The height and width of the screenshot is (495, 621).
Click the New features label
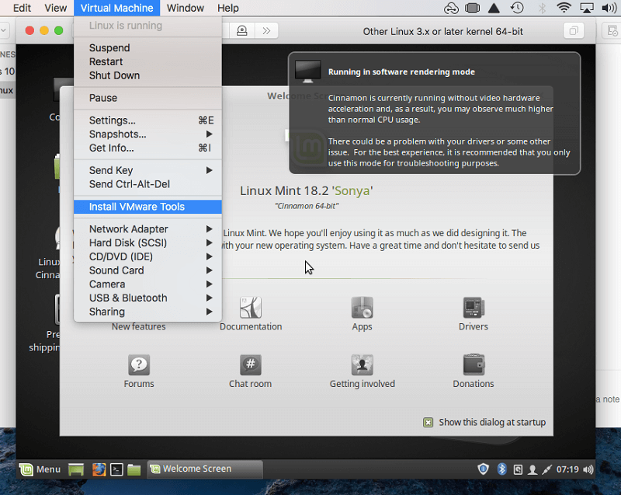coord(139,326)
